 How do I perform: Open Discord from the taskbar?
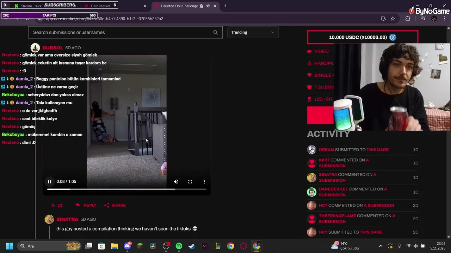tap(128, 246)
